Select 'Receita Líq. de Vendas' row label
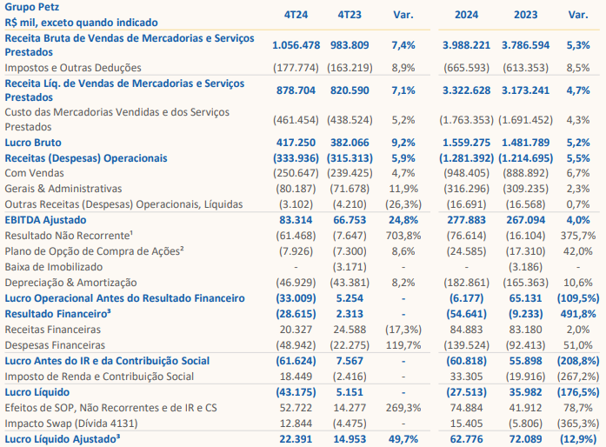The width and height of the screenshot is (606, 447). [x=124, y=90]
